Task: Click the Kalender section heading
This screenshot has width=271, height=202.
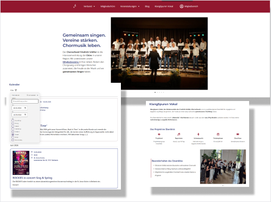Action: (x=15, y=84)
